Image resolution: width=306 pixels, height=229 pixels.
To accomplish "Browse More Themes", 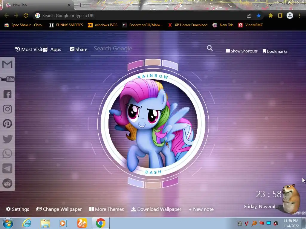I will point(107,209).
